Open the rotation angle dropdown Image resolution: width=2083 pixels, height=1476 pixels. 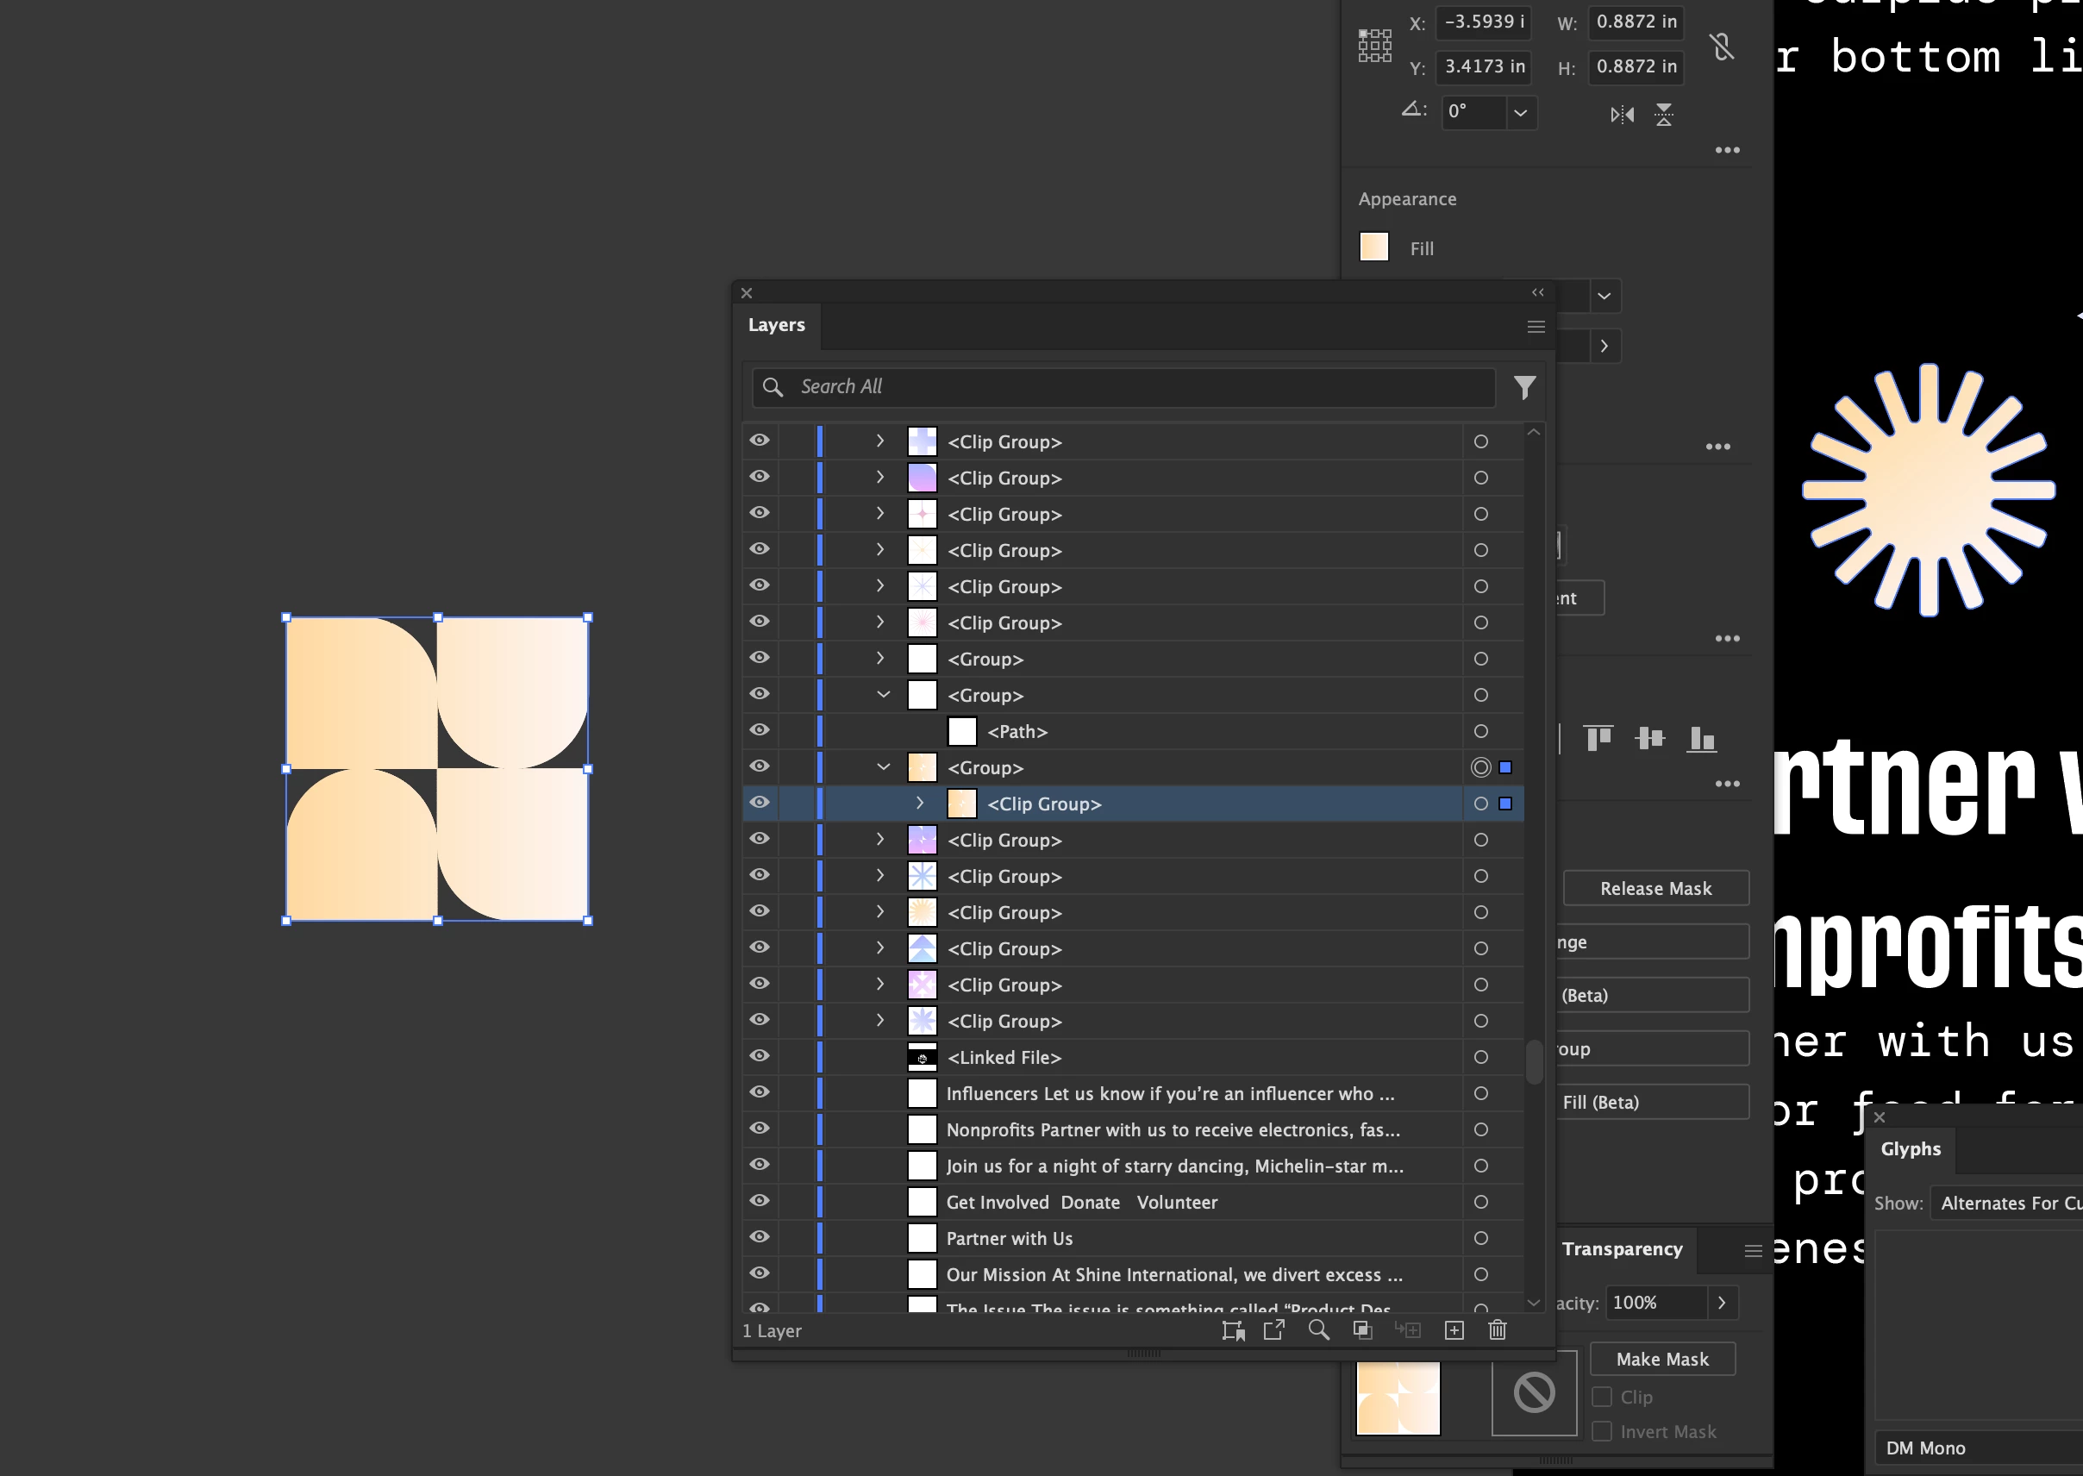[x=1519, y=113]
